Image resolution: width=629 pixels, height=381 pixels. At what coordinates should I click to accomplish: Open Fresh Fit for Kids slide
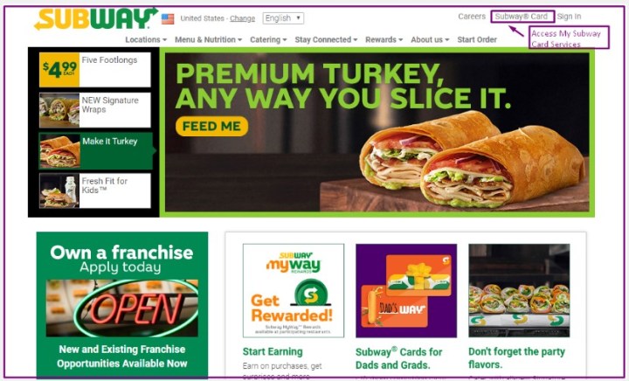pyautogui.click(x=95, y=190)
